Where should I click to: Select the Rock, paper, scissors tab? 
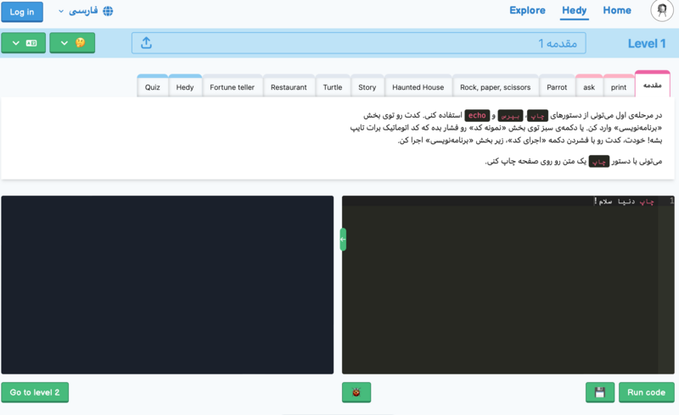coord(495,87)
